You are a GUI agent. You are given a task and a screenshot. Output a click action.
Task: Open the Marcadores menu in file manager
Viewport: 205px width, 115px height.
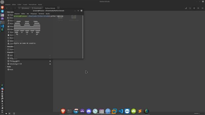[x=33, y=4]
